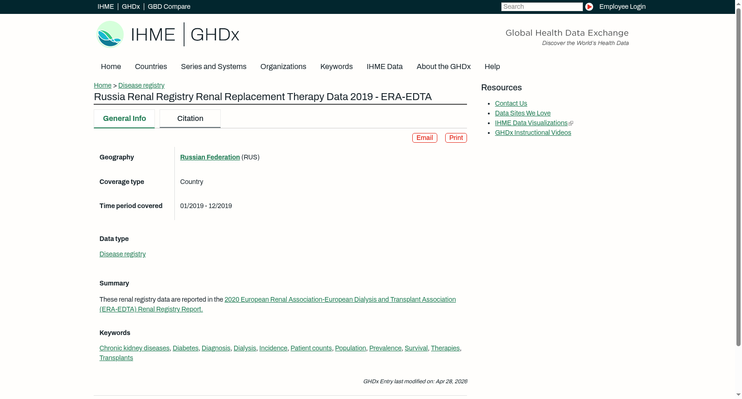Screen dimensions: 742x399
Task: Click the scrollbar up arrow
Action: pos(738,3)
